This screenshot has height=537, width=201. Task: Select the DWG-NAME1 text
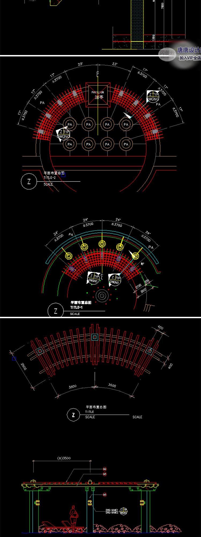[112, 510]
